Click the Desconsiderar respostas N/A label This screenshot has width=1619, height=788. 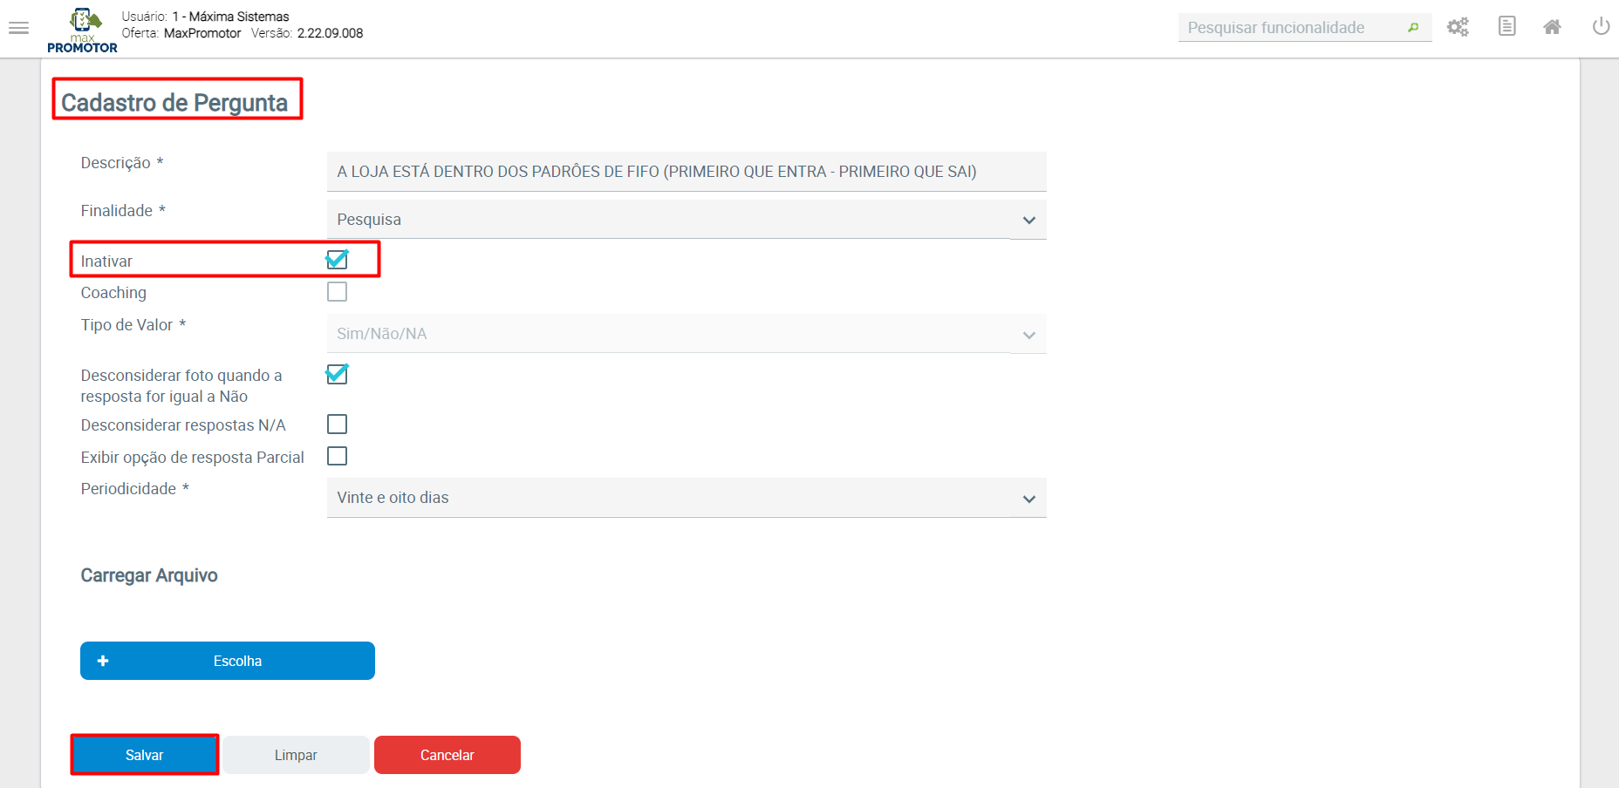pyautogui.click(x=183, y=425)
